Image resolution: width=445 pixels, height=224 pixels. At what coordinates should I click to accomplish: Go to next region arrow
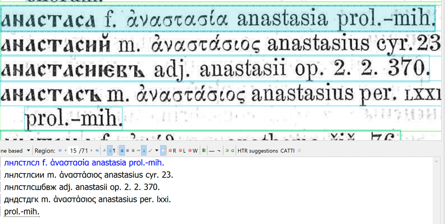pos(91,151)
